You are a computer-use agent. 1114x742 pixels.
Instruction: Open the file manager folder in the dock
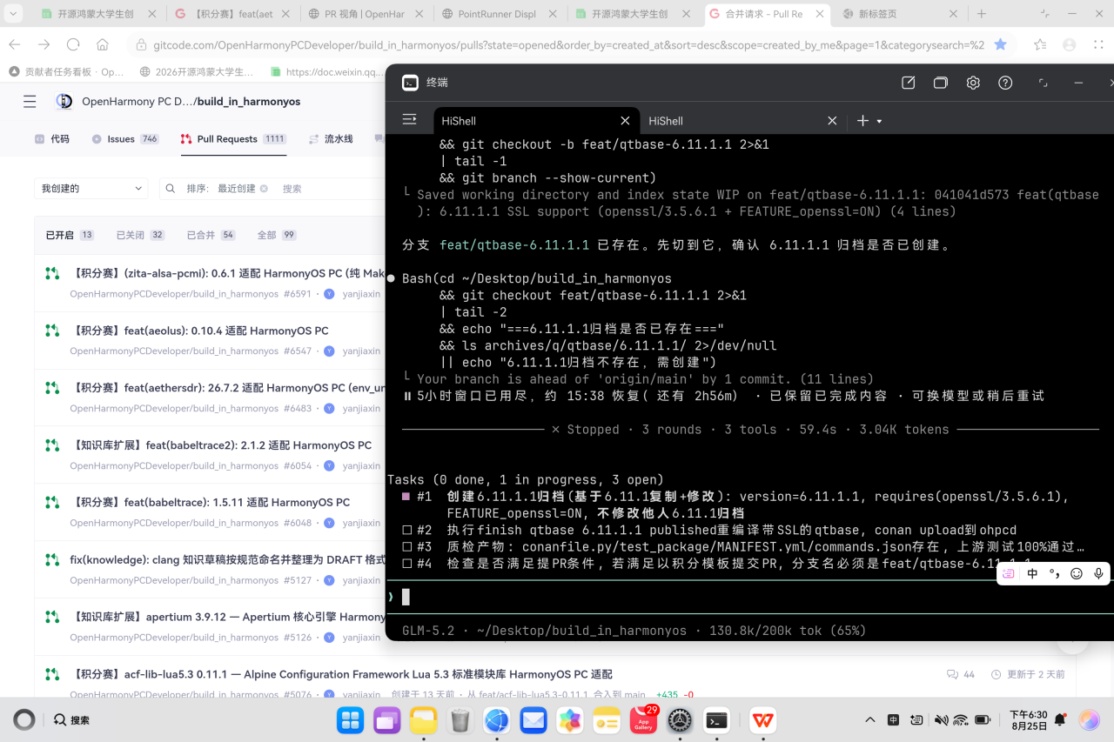424,720
